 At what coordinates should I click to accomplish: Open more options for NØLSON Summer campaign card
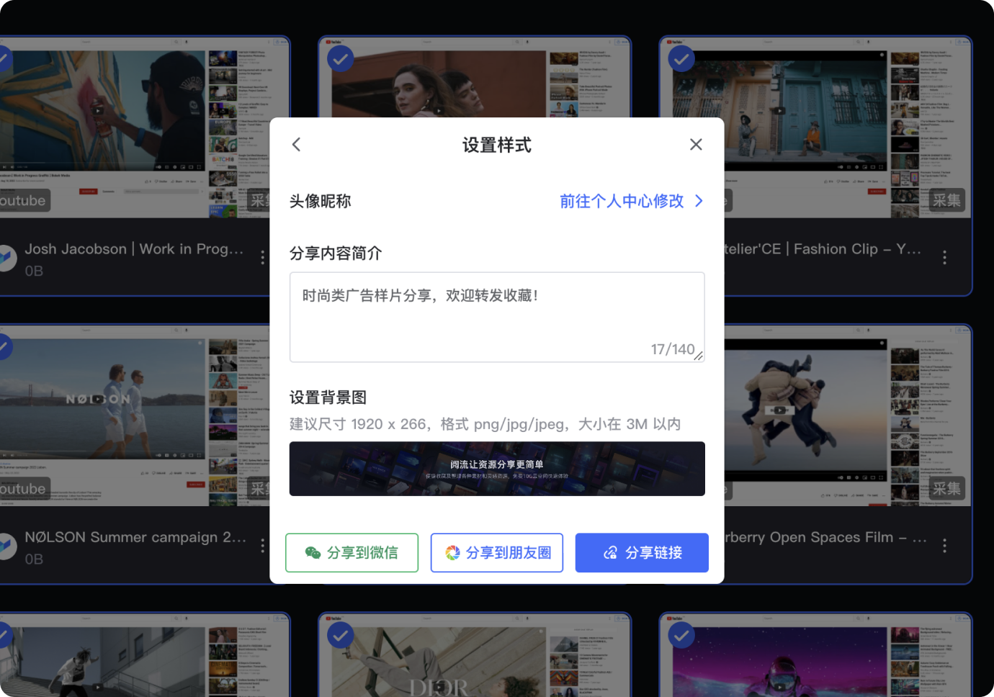click(262, 546)
